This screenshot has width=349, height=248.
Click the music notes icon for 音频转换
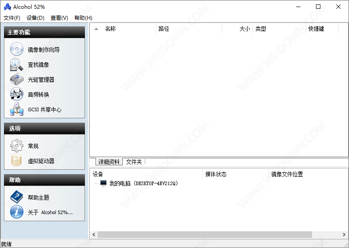tap(17, 94)
